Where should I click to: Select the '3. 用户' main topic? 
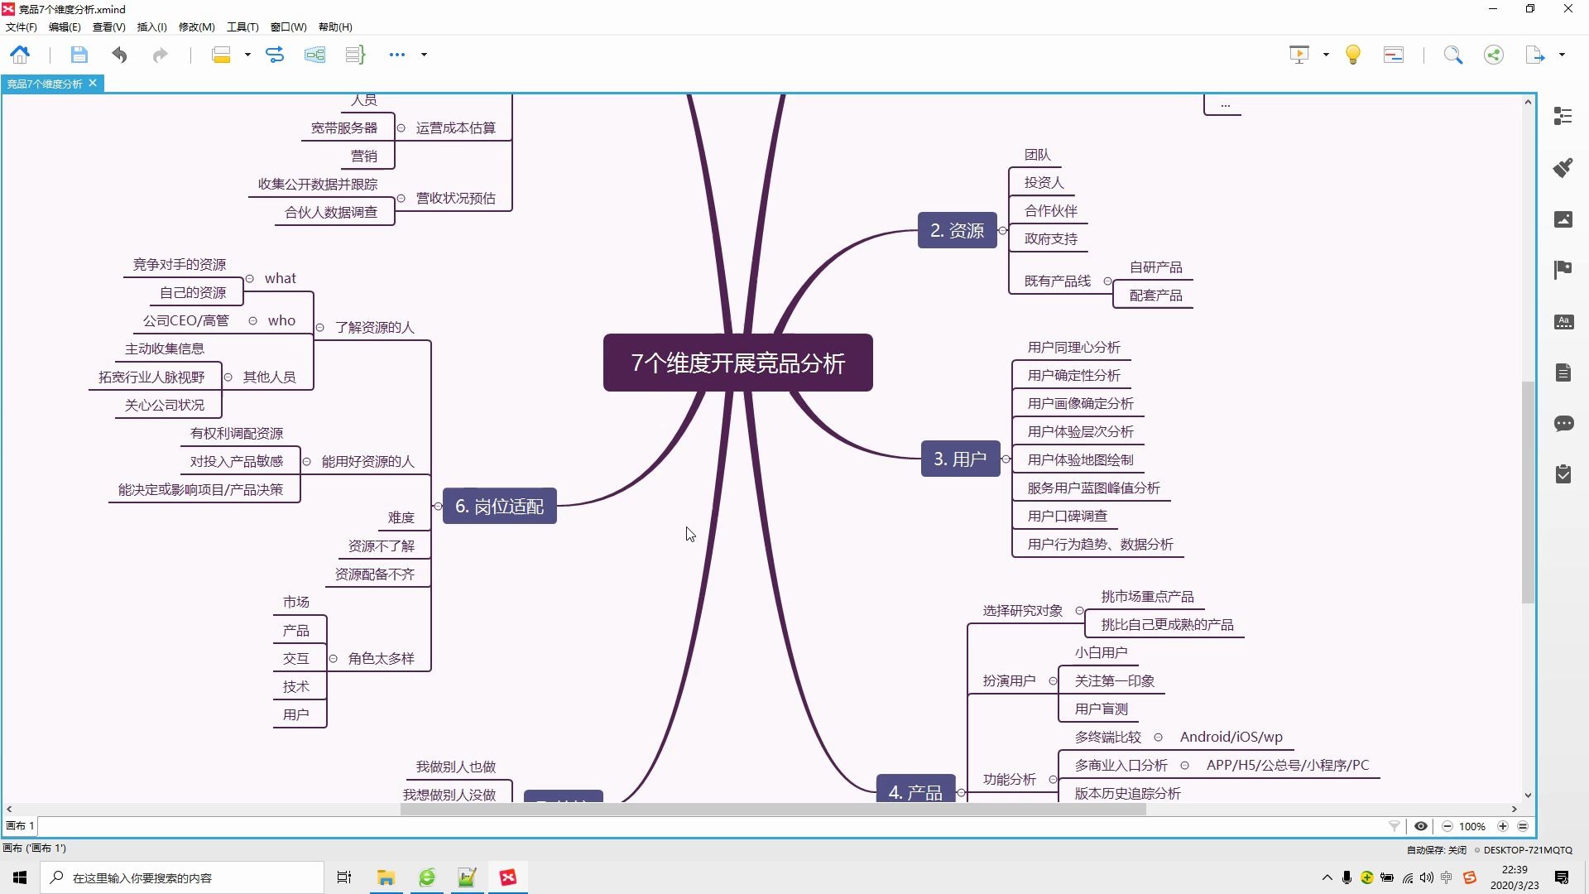pos(960,459)
